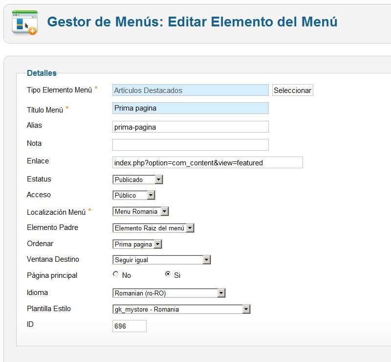Click the Ordenar label

click(x=40, y=244)
